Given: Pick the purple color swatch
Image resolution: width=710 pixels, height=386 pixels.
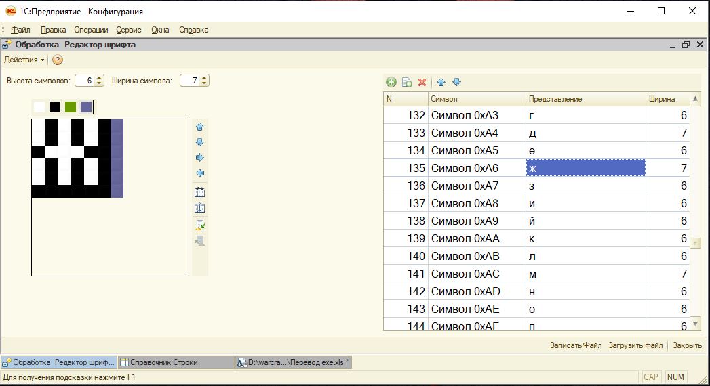Looking at the screenshot, I should [86, 107].
